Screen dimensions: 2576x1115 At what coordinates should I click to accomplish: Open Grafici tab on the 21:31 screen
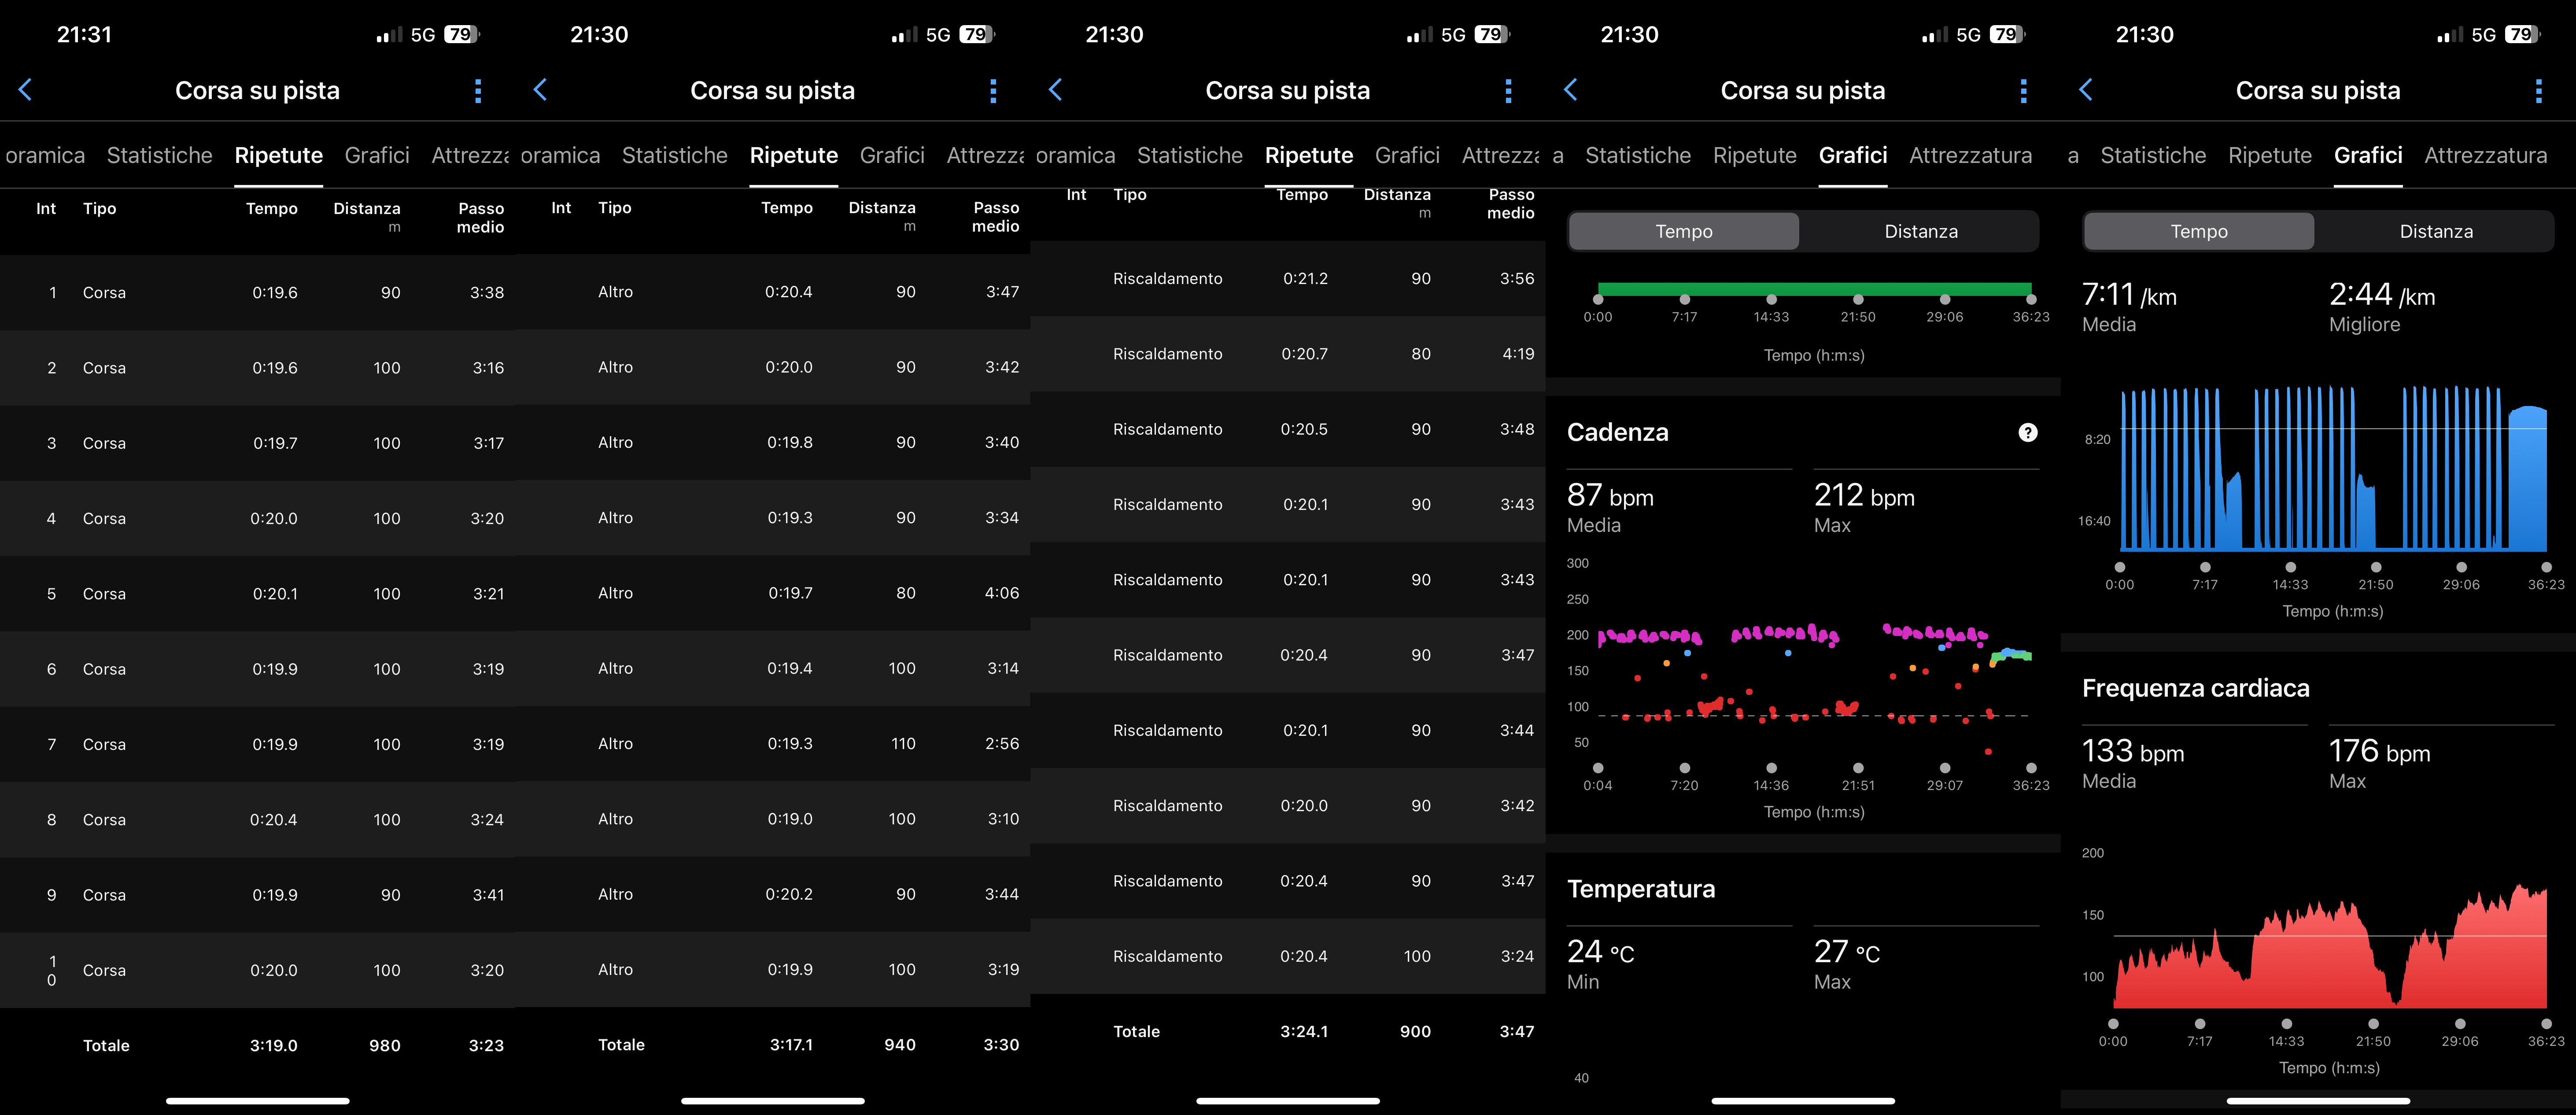(377, 155)
